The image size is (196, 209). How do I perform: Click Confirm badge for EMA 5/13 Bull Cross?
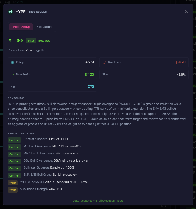(x=14, y=175)
